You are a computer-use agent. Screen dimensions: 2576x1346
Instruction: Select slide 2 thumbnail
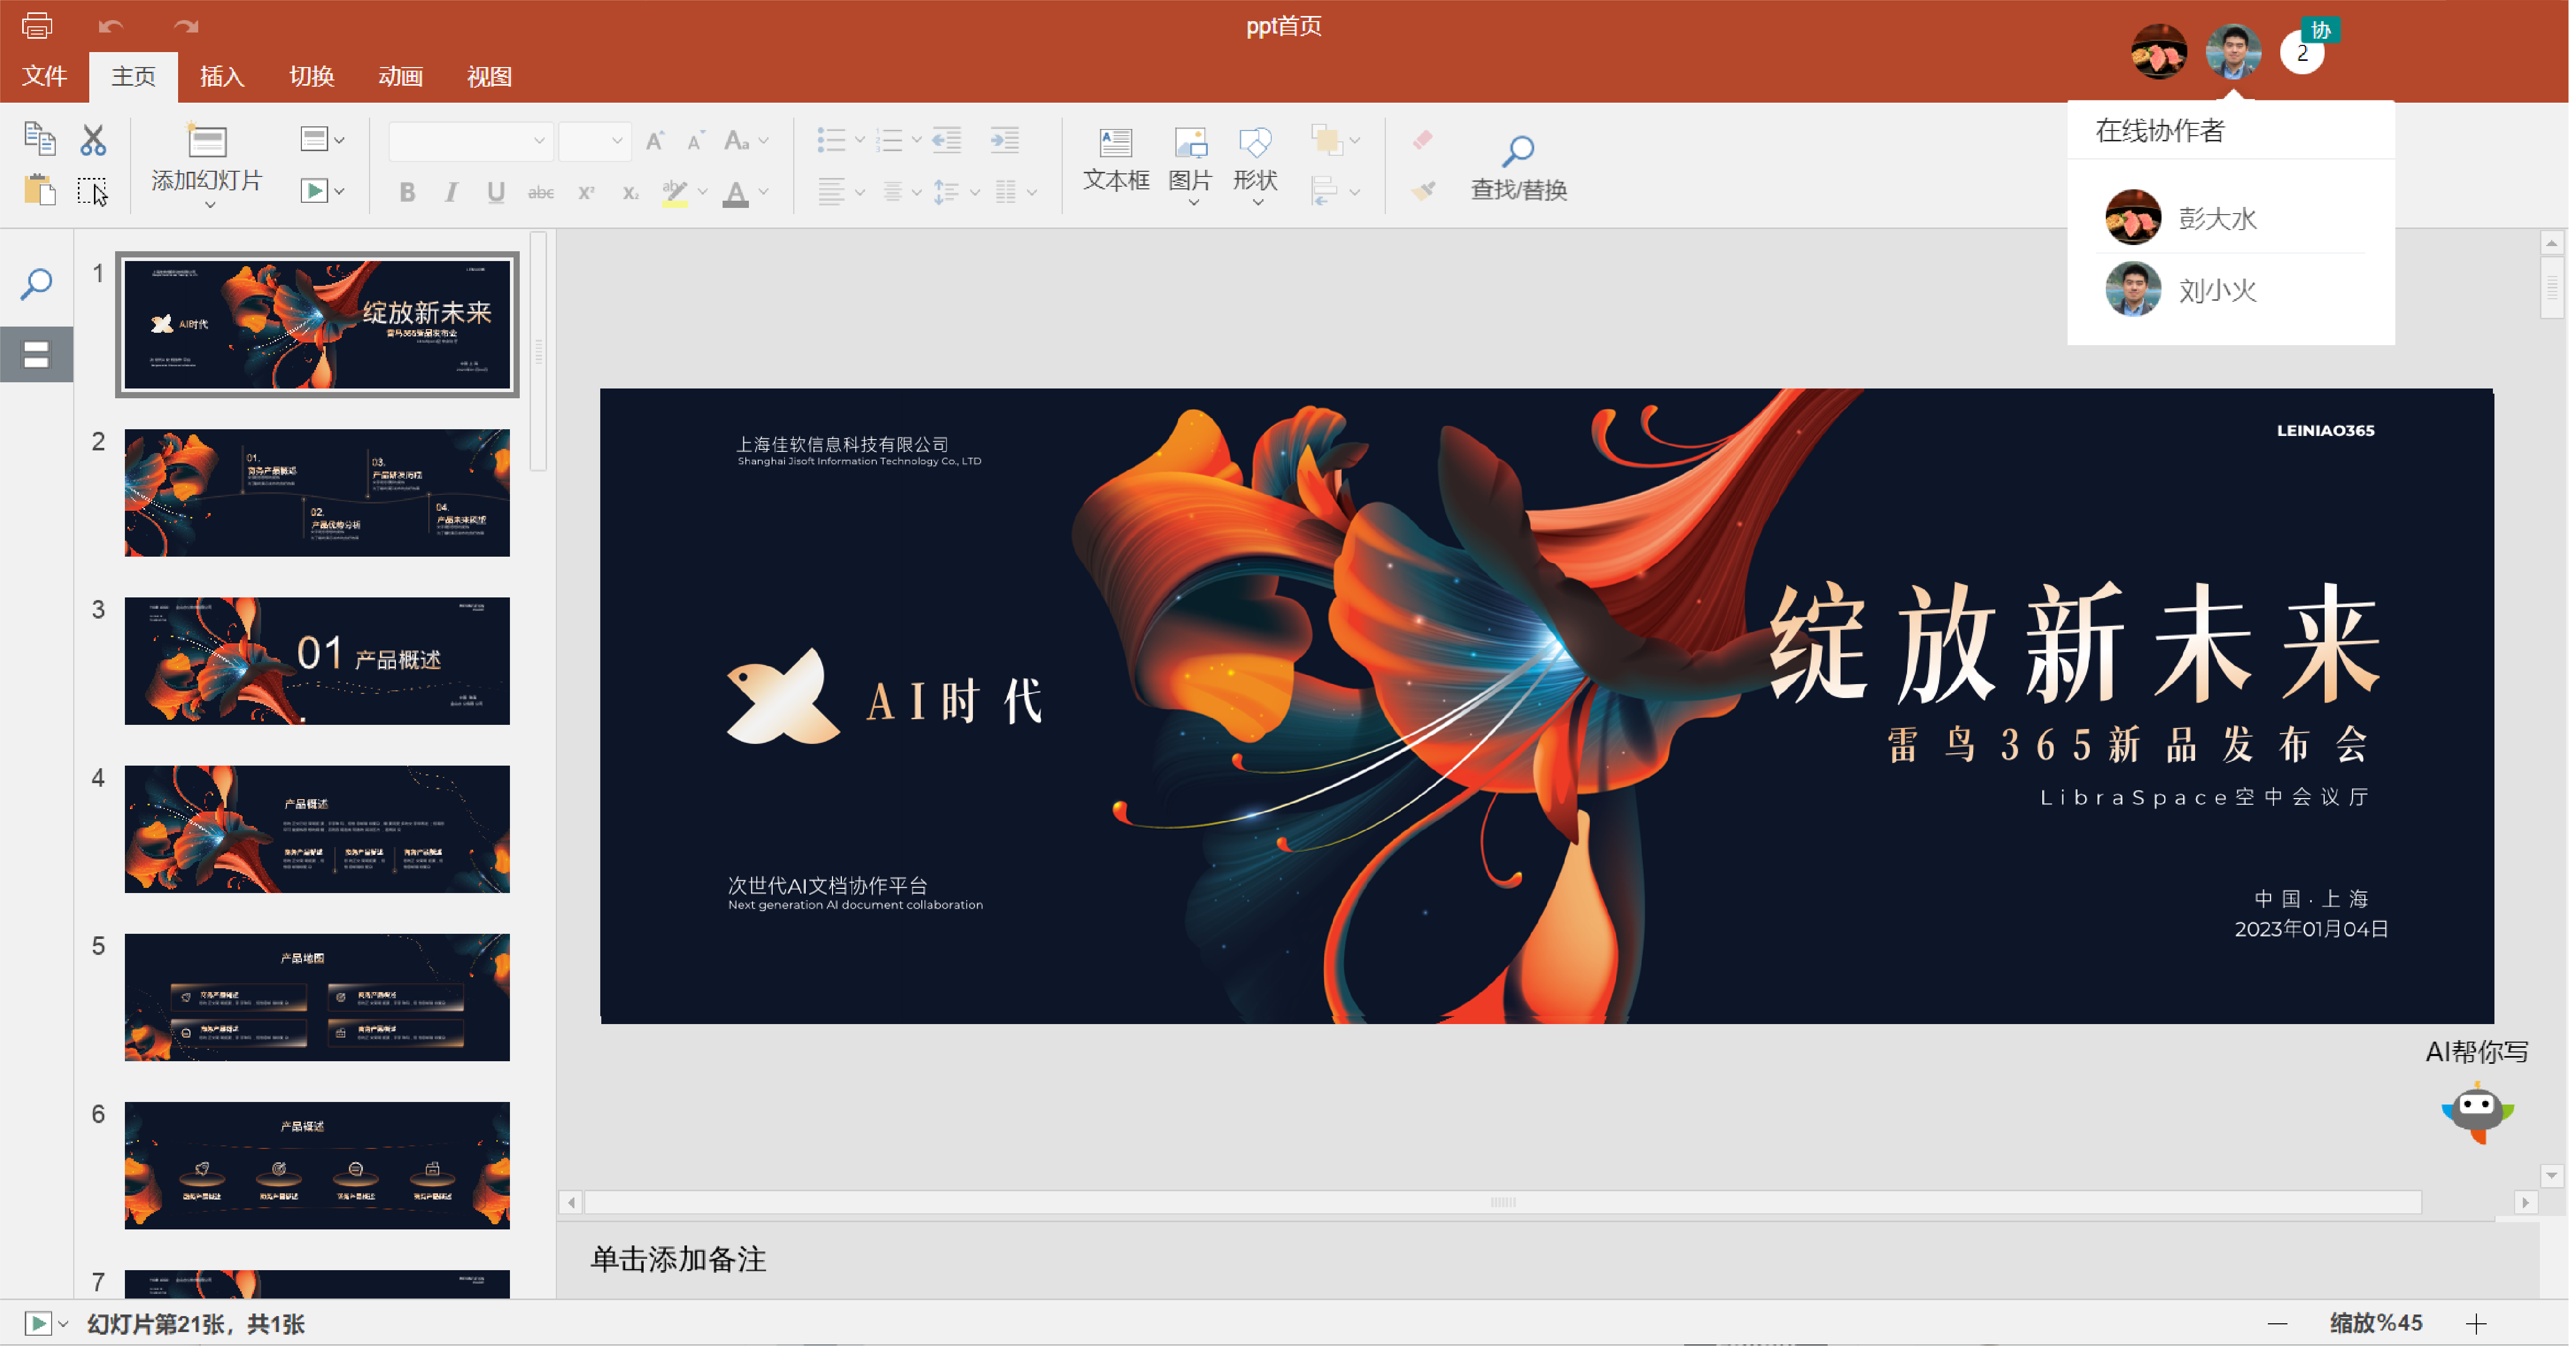(318, 494)
